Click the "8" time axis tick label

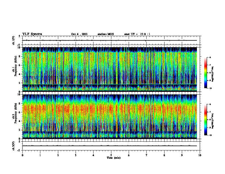164,155
